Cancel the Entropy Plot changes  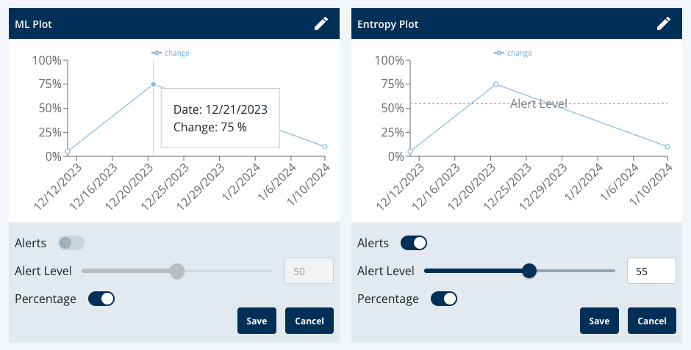pyautogui.click(x=652, y=321)
